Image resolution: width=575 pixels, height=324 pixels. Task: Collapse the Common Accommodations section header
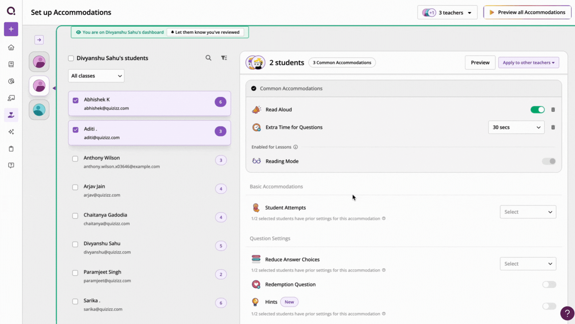click(404, 88)
